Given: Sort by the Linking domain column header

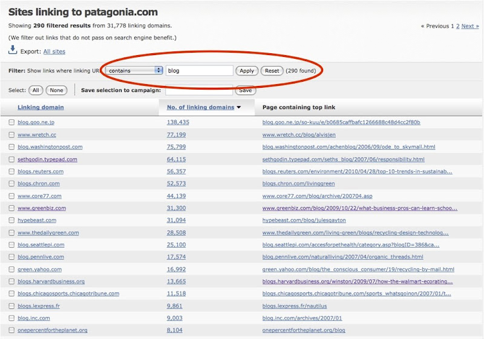Looking at the screenshot, I should 41,107.
